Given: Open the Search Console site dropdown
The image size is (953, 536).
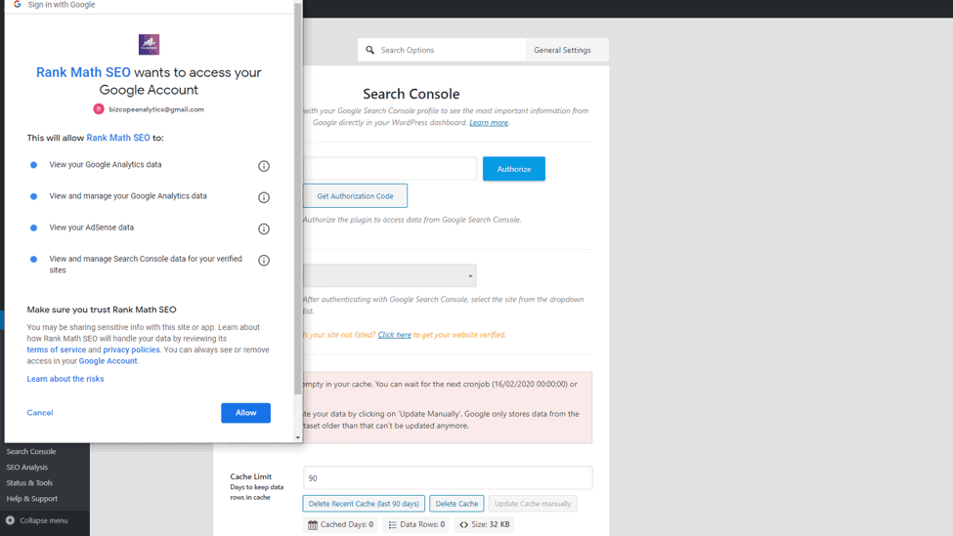Looking at the screenshot, I should [x=390, y=275].
